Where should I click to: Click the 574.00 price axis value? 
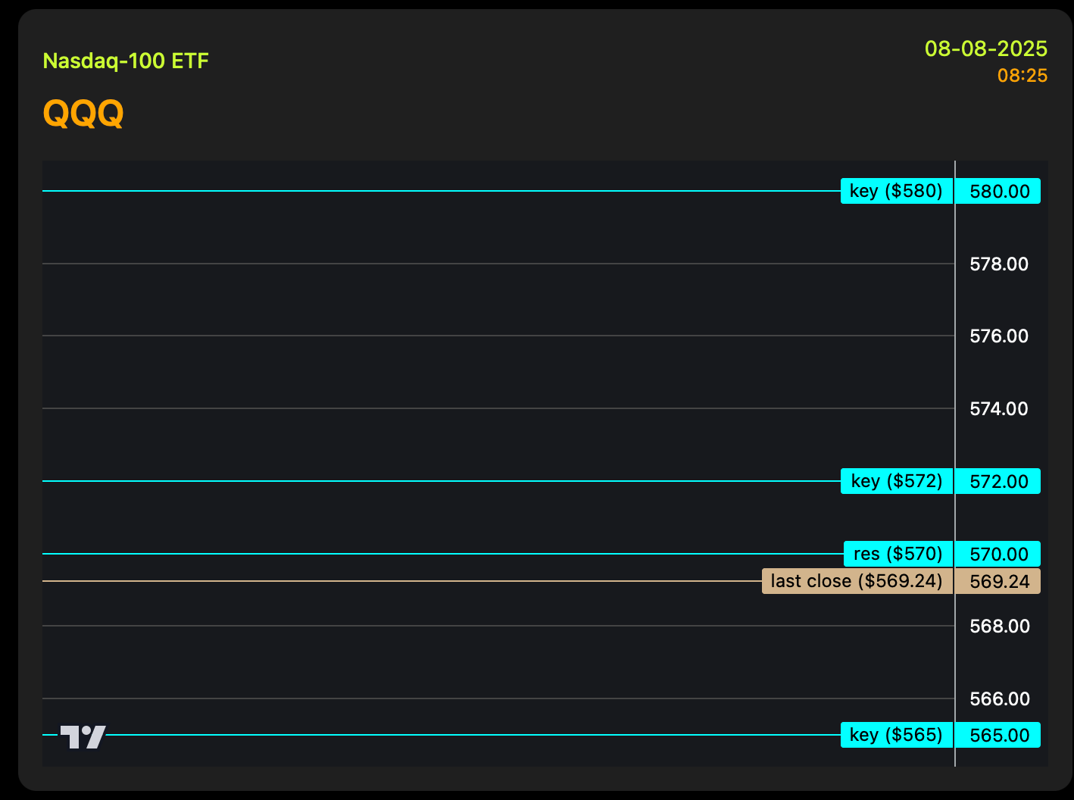point(999,409)
